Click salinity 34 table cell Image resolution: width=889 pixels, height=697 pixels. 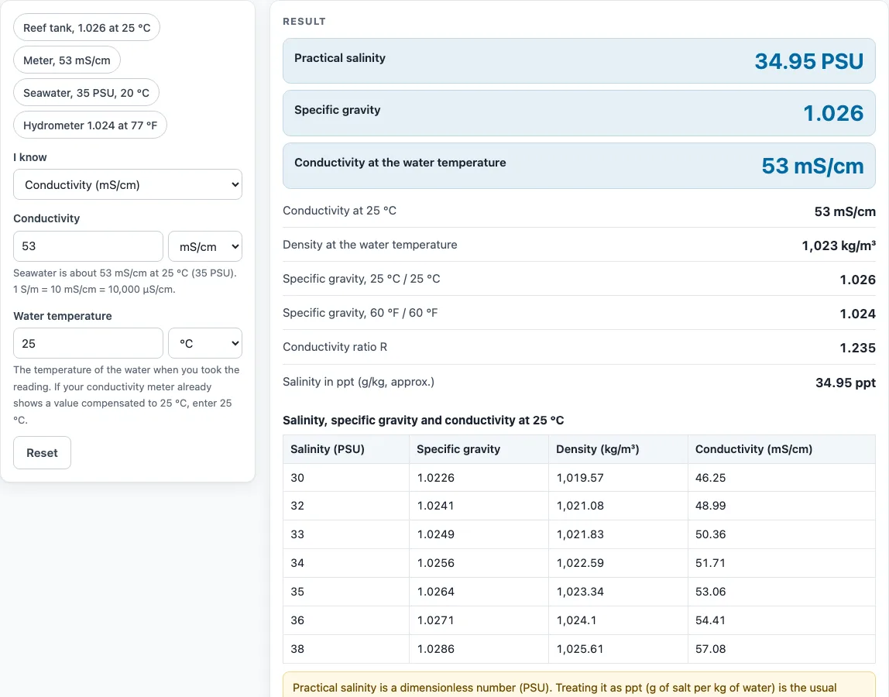[x=346, y=563]
